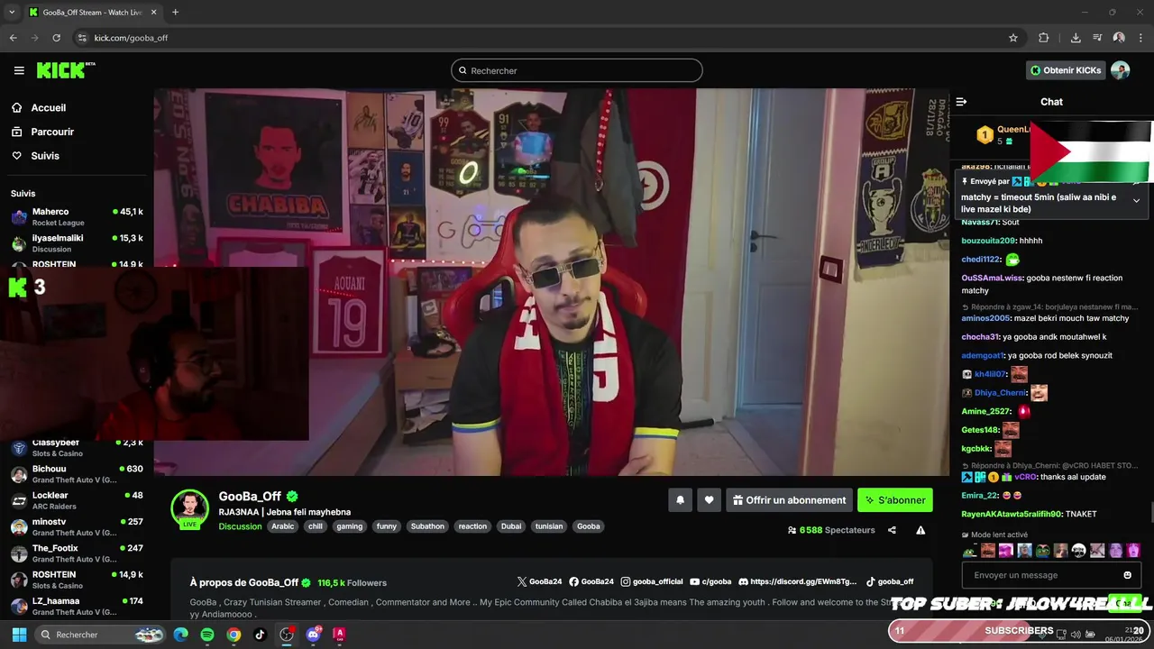Open c/gooba YouTube link
This screenshot has height=649, width=1154.
pyautogui.click(x=710, y=582)
